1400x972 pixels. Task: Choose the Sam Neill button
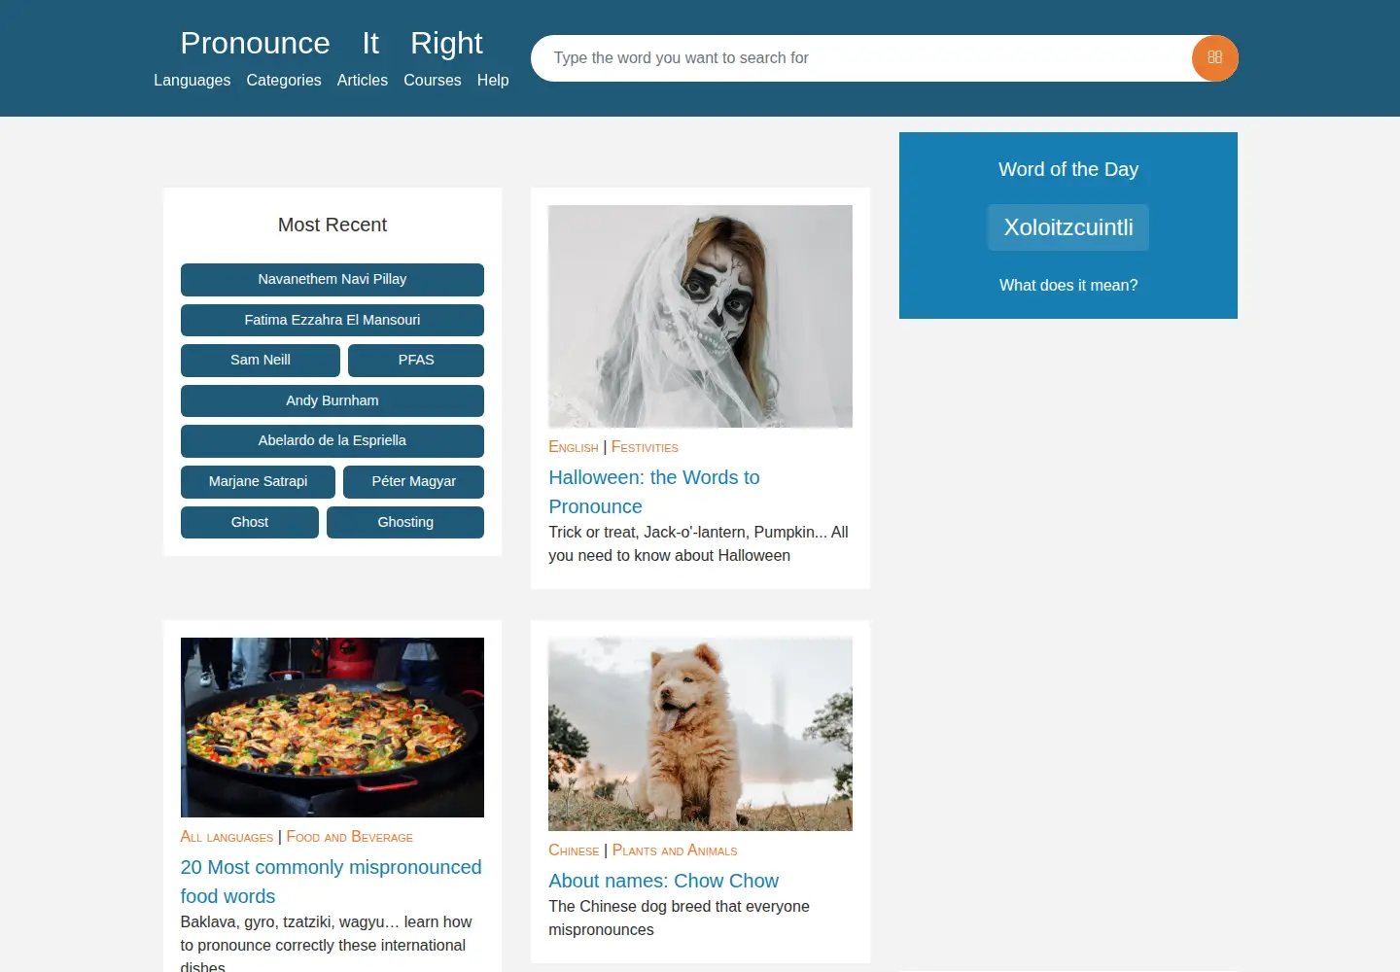point(261,360)
